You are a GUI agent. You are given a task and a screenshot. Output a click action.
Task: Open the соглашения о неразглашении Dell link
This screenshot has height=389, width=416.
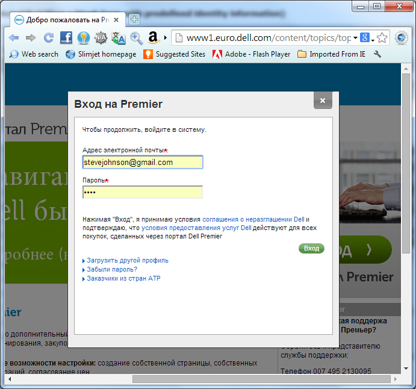click(x=253, y=219)
